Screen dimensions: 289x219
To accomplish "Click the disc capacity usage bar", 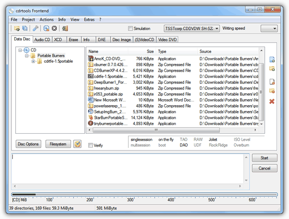I will pos(144,194).
